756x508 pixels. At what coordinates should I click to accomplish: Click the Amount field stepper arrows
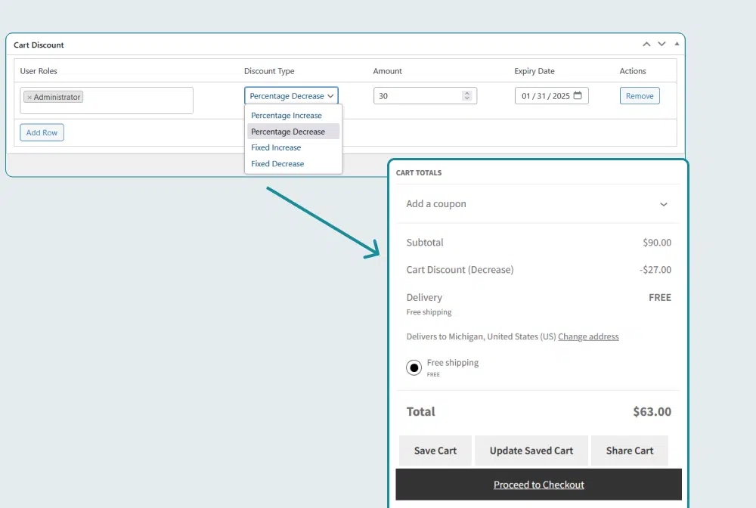(x=466, y=96)
